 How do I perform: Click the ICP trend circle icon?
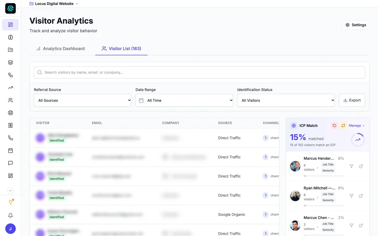pyautogui.click(x=358, y=140)
